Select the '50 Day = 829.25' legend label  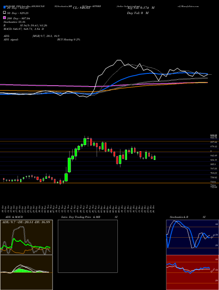18,13
